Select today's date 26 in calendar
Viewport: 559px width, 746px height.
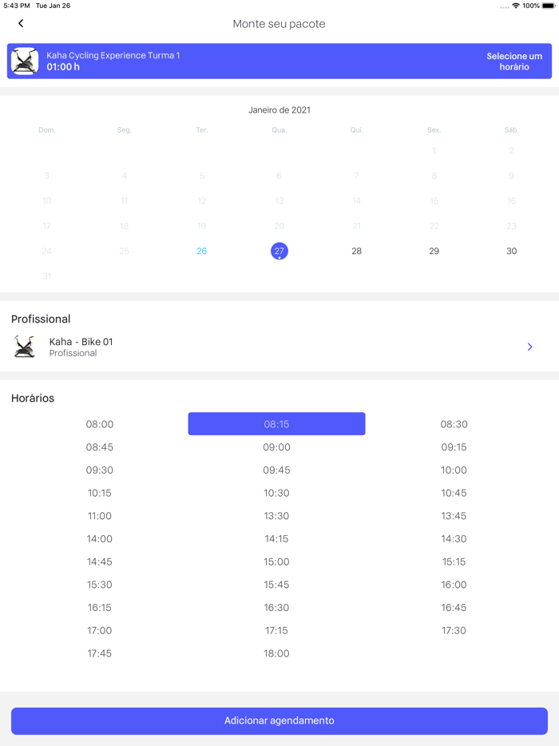201,251
